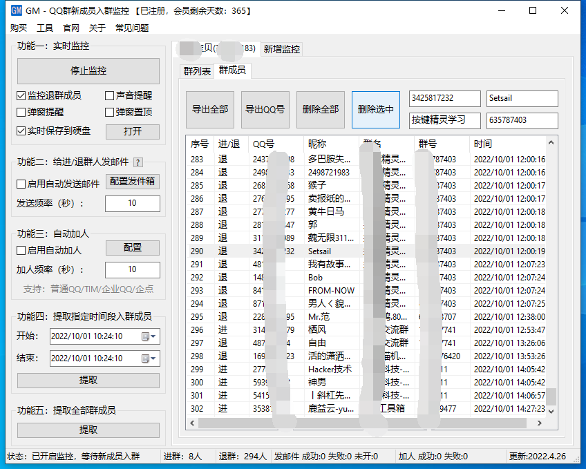The width and height of the screenshot is (586, 469).
Task: Click the 加人频率 seconds input field
Action: tap(132, 270)
